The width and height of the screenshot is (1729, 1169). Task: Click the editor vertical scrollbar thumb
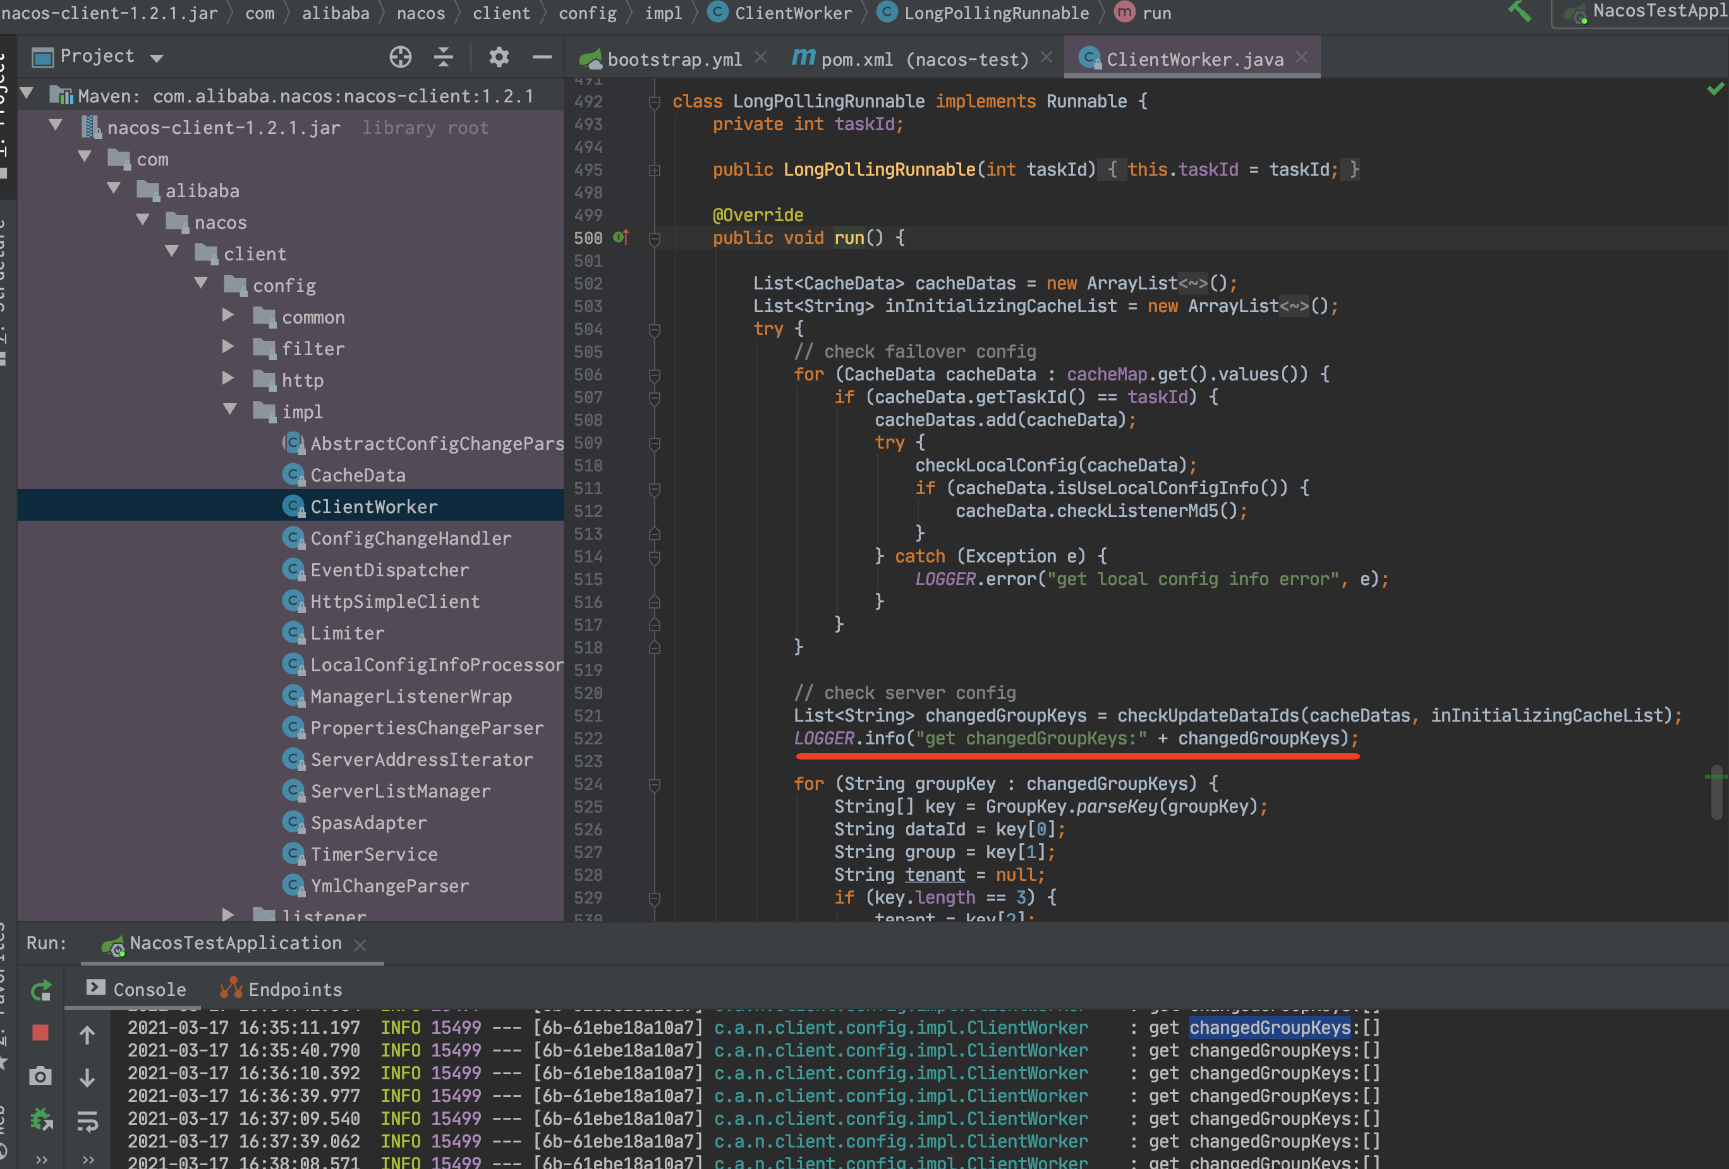point(1717,792)
